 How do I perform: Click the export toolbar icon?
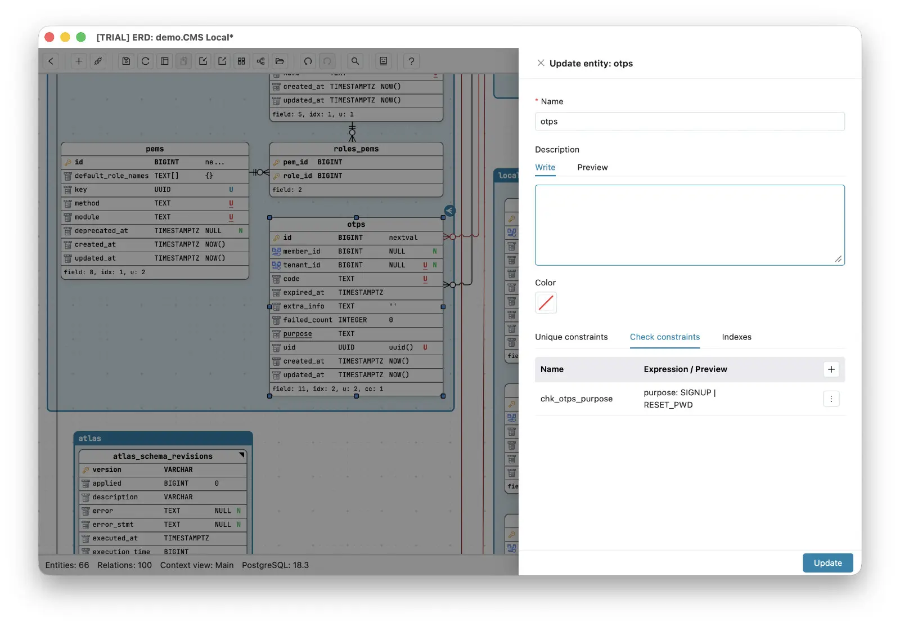click(x=222, y=61)
